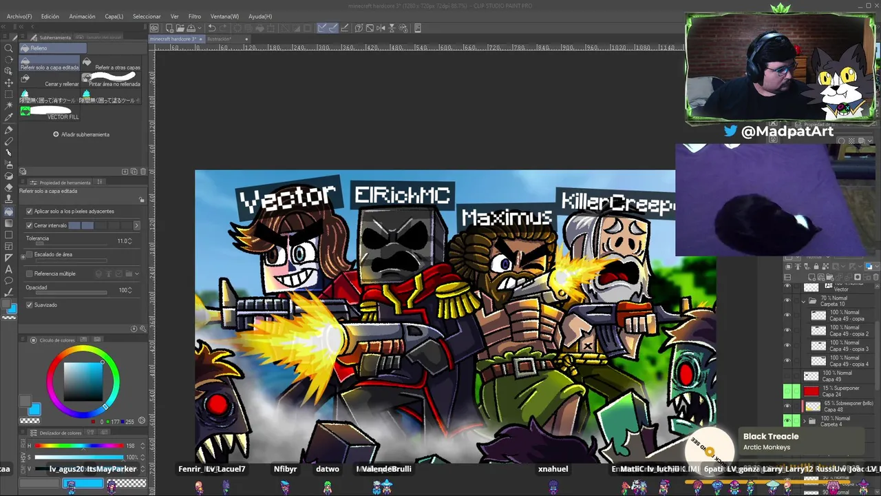Viewport: 881px width, 496px height.
Task: Select 'Referir solo a capa editada' sub tool
Action: tap(50, 65)
